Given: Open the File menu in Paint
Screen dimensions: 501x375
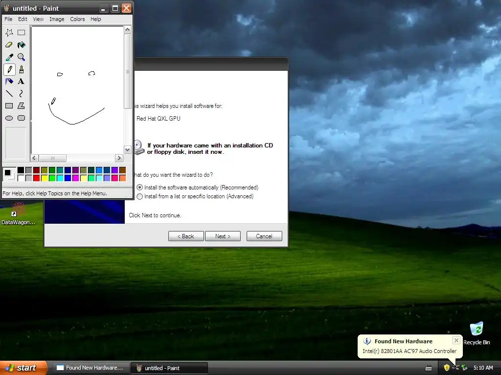Looking at the screenshot, I should pyautogui.click(x=8, y=19).
